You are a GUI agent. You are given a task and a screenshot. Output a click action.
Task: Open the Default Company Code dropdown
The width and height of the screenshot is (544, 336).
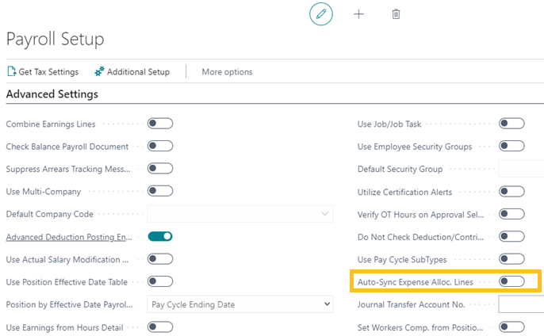pos(240,214)
